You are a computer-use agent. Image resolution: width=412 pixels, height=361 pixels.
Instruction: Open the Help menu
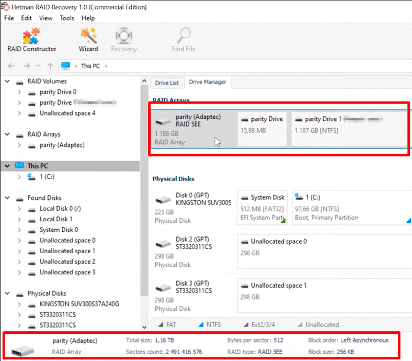pyautogui.click(x=88, y=18)
